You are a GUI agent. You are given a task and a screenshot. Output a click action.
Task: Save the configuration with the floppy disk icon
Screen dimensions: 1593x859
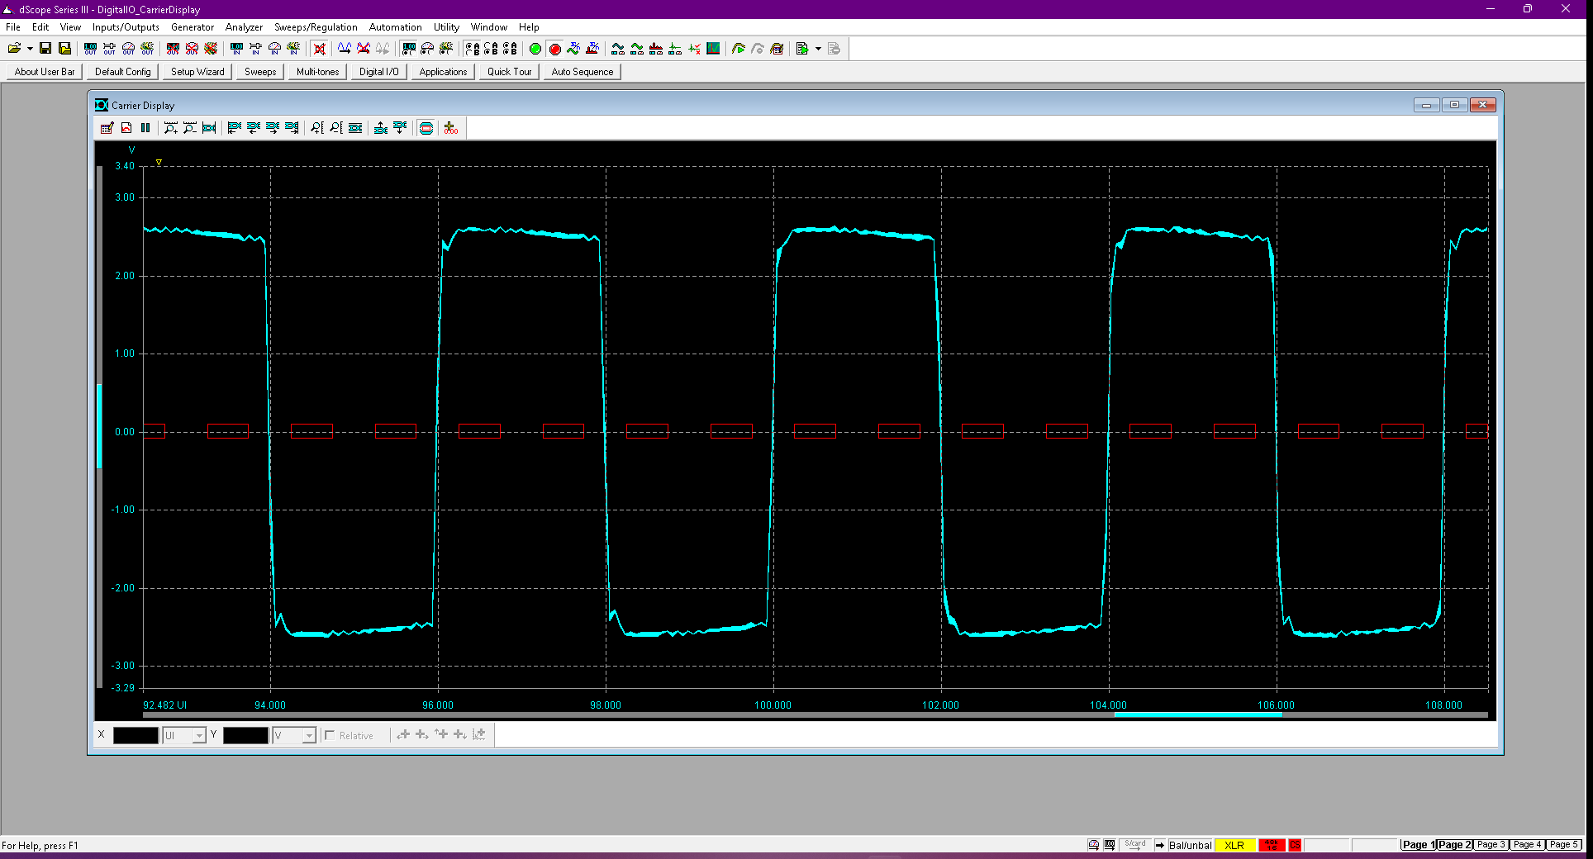[45, 49]
